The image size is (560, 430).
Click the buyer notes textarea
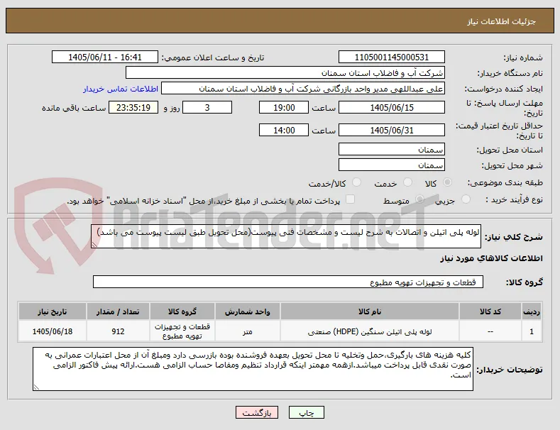(x=253, y=369)
